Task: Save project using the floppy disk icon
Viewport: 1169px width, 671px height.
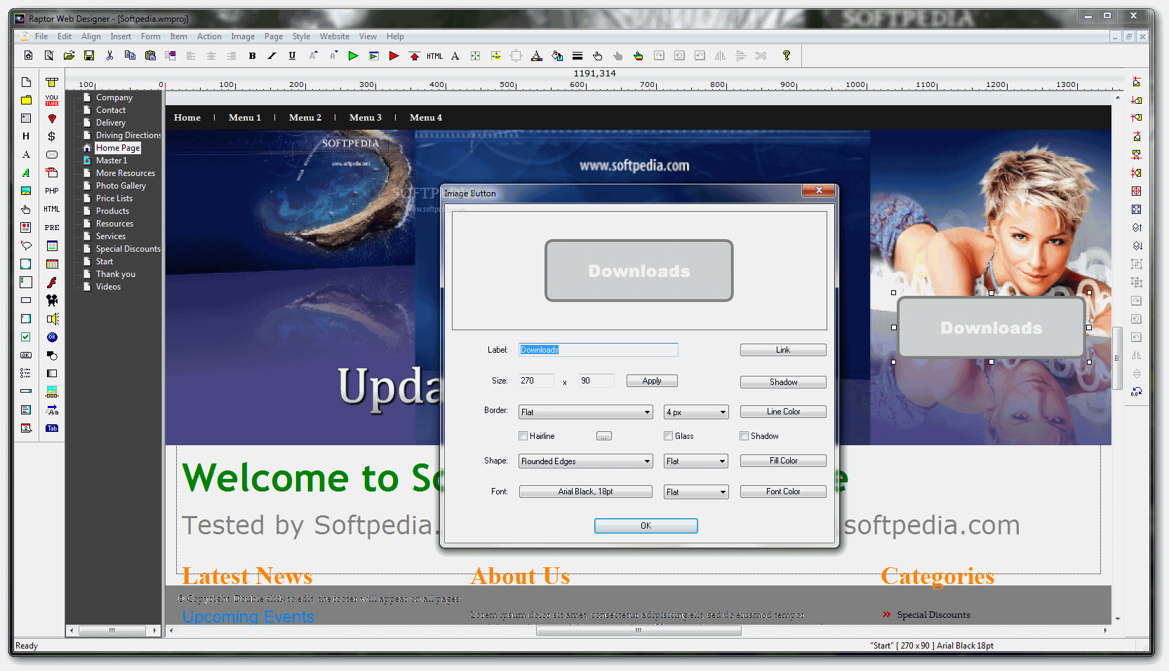Action: click(x=89, y=56)
